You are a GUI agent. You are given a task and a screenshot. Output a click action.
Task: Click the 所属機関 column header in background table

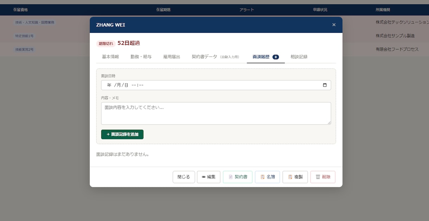tap(383, 10)
